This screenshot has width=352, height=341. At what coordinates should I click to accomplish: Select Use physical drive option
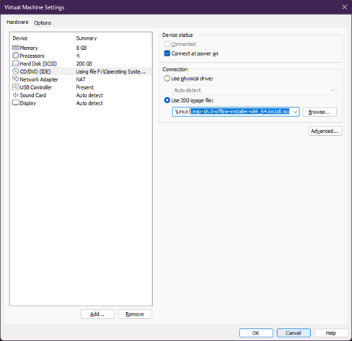point(167,79)
